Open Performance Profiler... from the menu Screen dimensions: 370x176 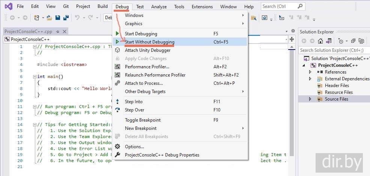tap(180, 67)
